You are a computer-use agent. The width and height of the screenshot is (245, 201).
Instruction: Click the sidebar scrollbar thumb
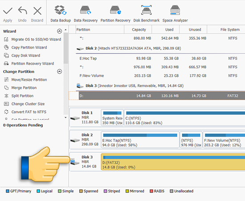tap(66, 48)
